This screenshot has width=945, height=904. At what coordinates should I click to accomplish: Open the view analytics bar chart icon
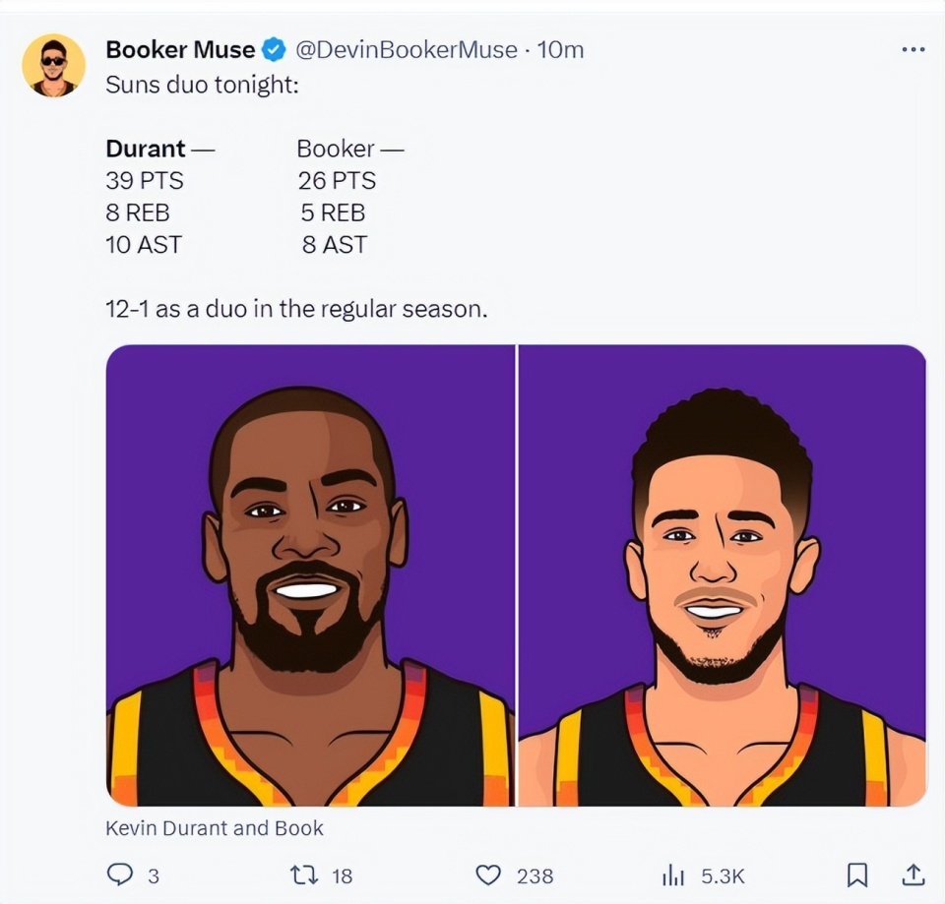pyautogui.click(x=673, y=874)
